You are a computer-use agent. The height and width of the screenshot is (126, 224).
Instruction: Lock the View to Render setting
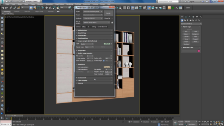click(x=112, y=22)
